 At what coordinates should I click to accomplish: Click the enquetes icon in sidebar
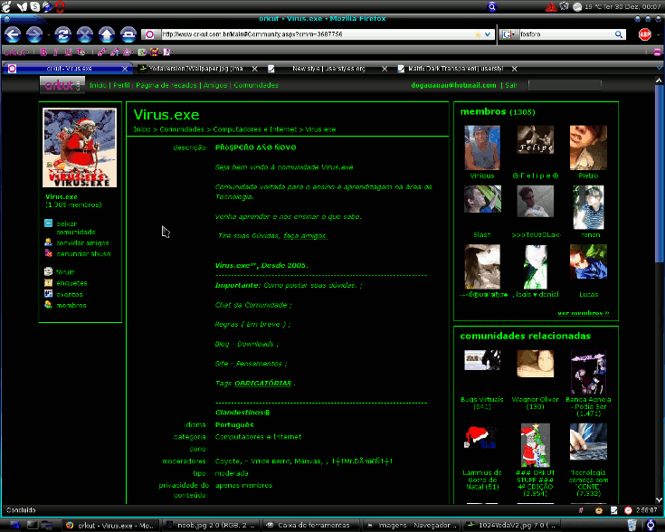coord(48,282)
